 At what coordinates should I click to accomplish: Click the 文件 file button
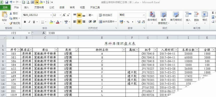tap(5, 7)
